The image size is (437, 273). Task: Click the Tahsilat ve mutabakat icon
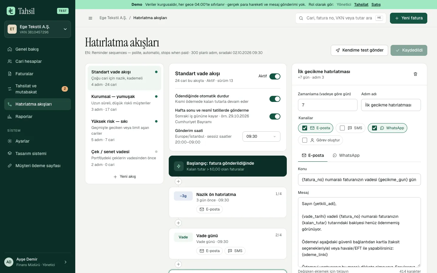[10, 89]
